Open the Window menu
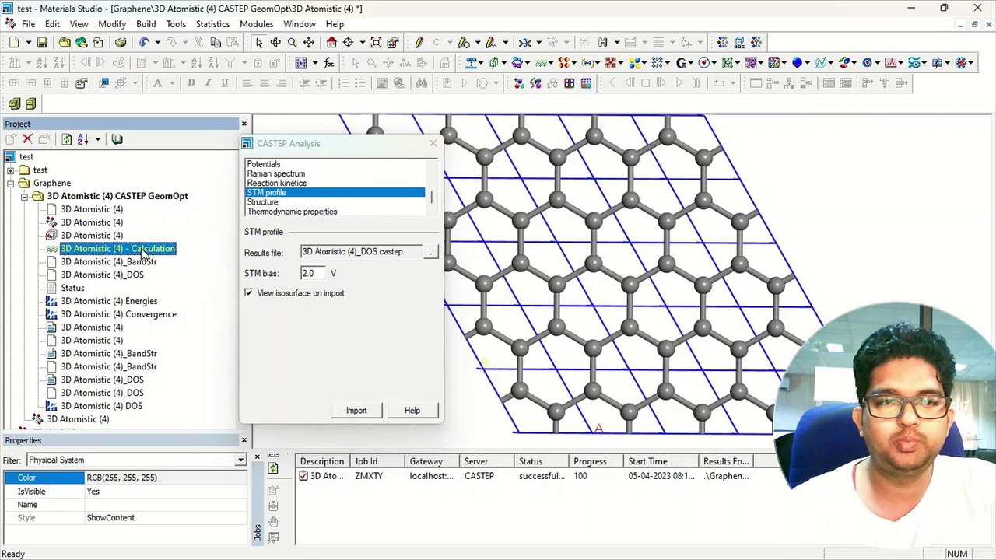Screen dimensions: 996x560 pyautogui.click(x=300, y=24)
